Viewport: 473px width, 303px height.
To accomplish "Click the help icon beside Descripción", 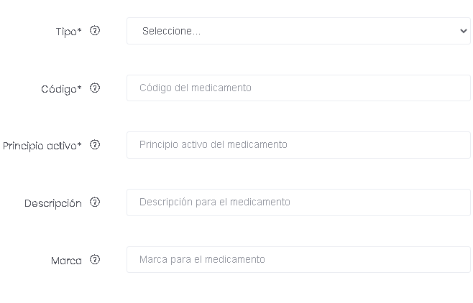I will (x=95, y=202).
